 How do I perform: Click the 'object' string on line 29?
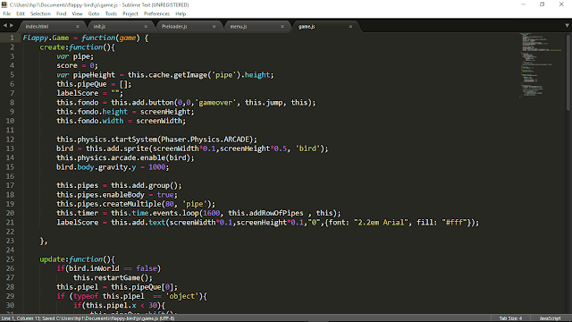182,296
